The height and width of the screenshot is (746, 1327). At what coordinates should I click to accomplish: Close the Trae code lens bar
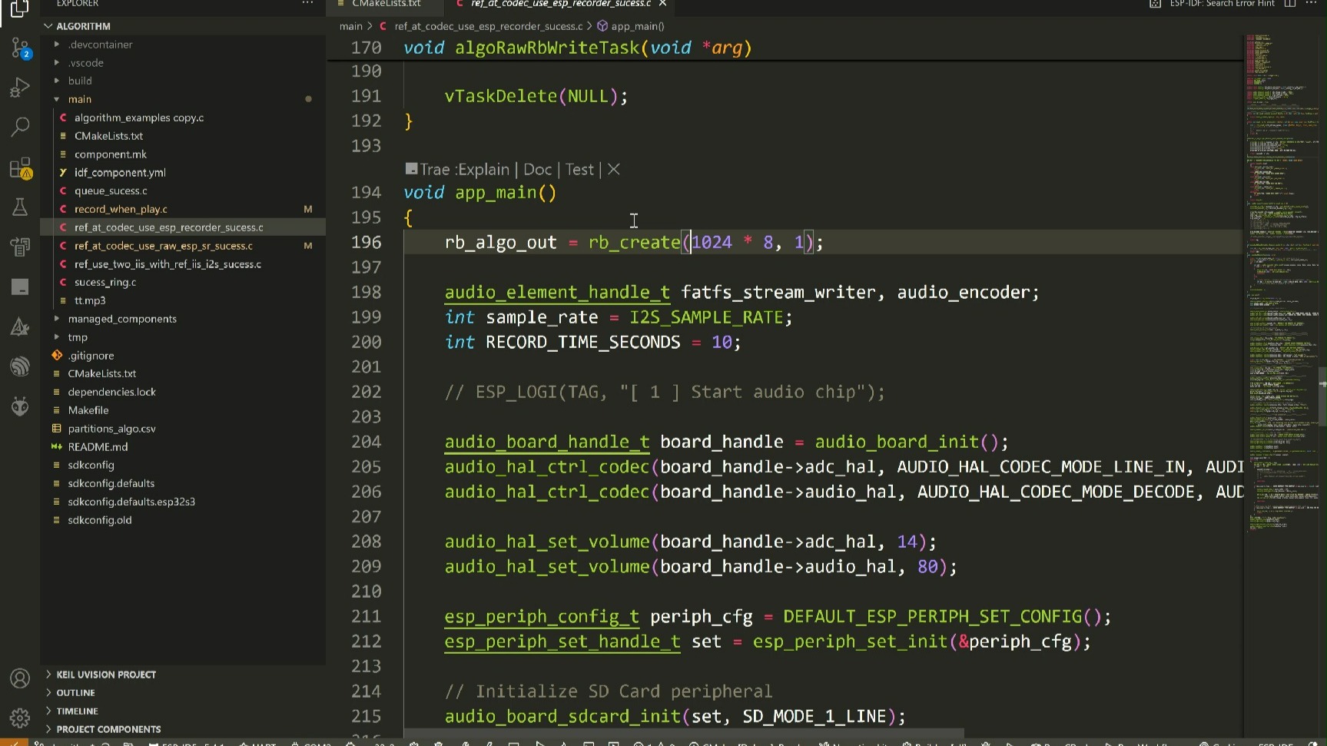click(x=614, y=169)
